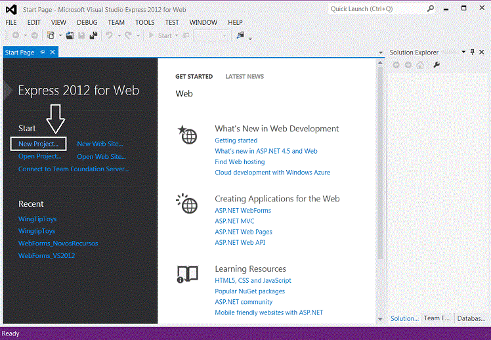
Task: Click Solution Explorer Home icon
Action: click(420, 65)
